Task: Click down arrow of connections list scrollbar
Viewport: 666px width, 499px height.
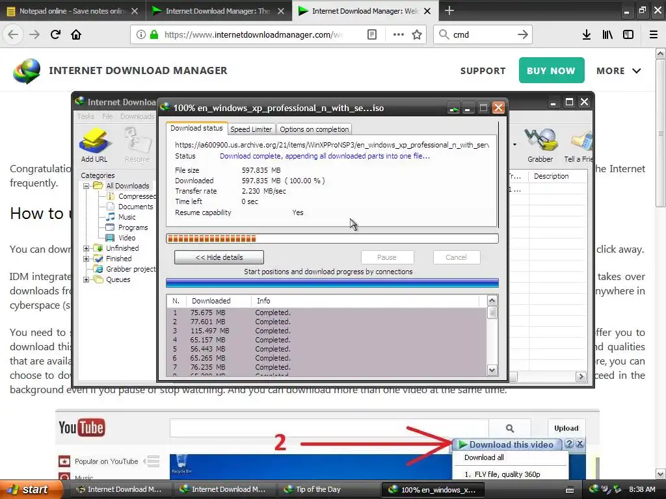Action: 492,370
